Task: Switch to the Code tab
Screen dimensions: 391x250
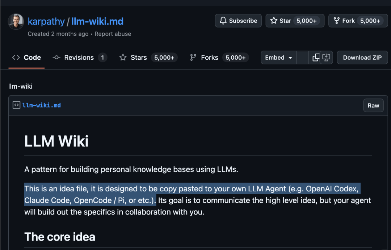Action: [x=26, y=58]
